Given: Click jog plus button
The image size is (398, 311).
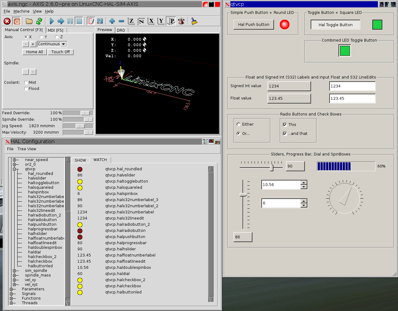Looking at the screenshot, I should (x=33, y=44).
